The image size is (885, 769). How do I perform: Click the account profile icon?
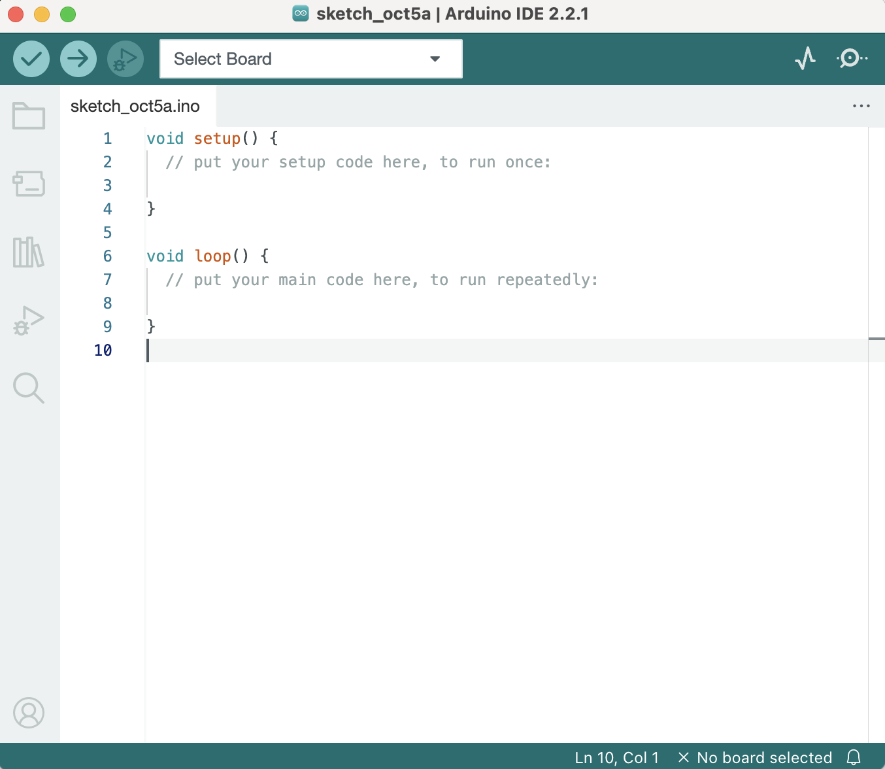point(29,713)
